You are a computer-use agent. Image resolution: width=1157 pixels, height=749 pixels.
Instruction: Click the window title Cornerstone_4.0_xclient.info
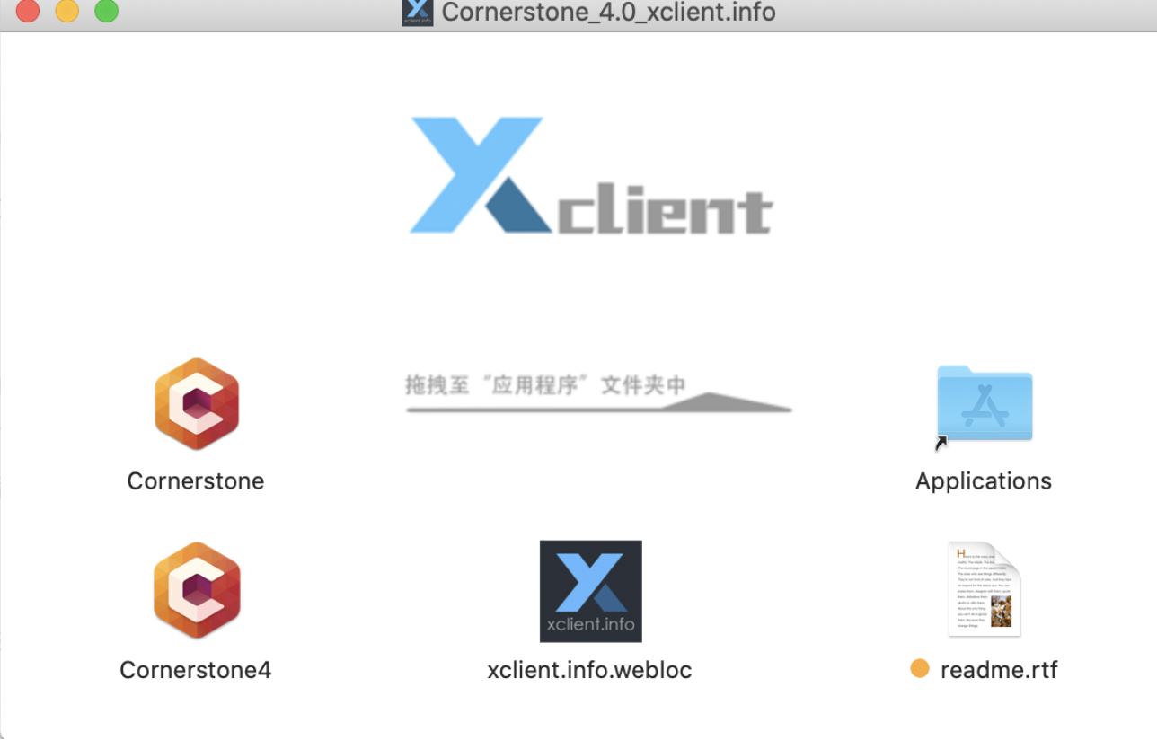[609, 13]
